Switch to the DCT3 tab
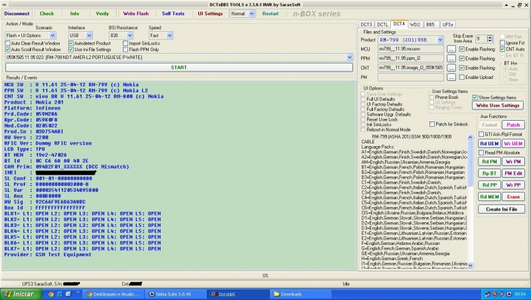This screenshot has width=531, height=300. point(366,25)
